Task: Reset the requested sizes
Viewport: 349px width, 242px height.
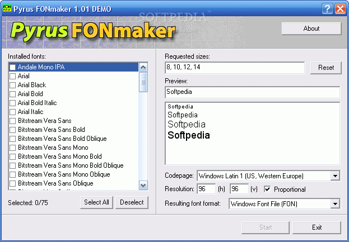Action: [326, 68]
